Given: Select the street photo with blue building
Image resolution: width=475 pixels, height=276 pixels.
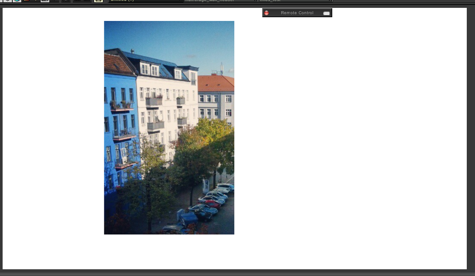Looking at the screenshot, I should 169,128.
